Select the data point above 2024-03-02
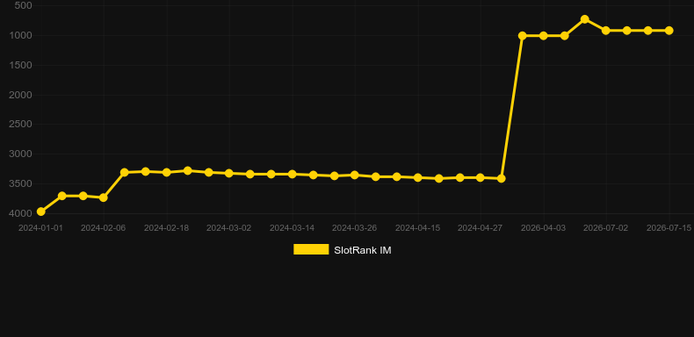The width and height of the screenshot is (694, 337). 228,174
